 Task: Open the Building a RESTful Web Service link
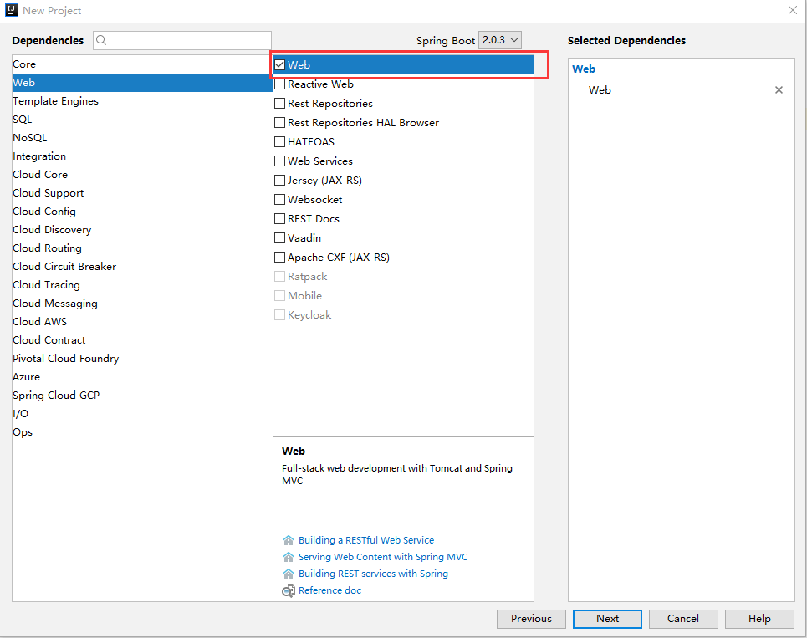point(366,540)
